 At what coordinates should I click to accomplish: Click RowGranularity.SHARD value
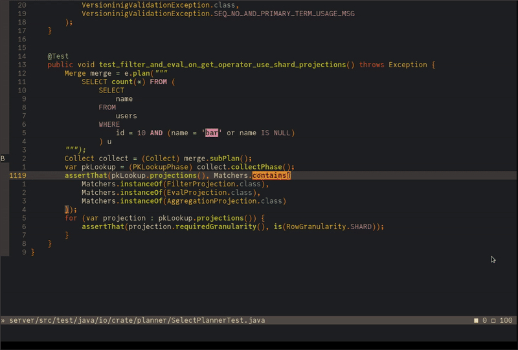329,226
